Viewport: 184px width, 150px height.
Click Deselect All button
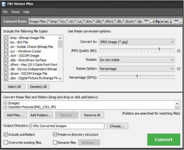point(38,87)
